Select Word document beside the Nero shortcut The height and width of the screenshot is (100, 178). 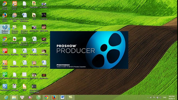point(24,17)
